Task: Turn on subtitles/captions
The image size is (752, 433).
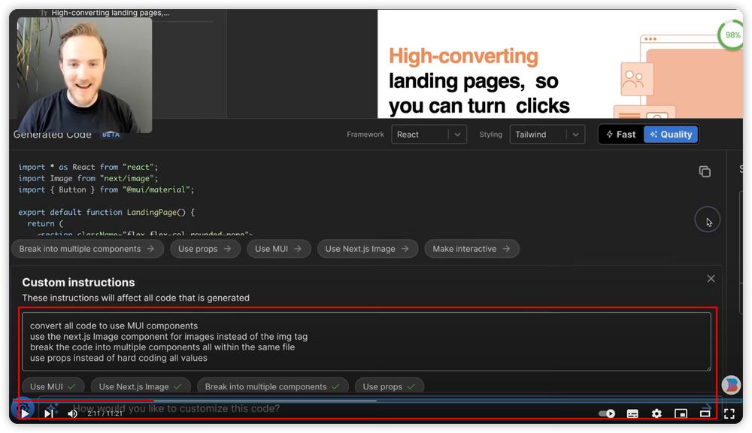Action: (632, 413)
